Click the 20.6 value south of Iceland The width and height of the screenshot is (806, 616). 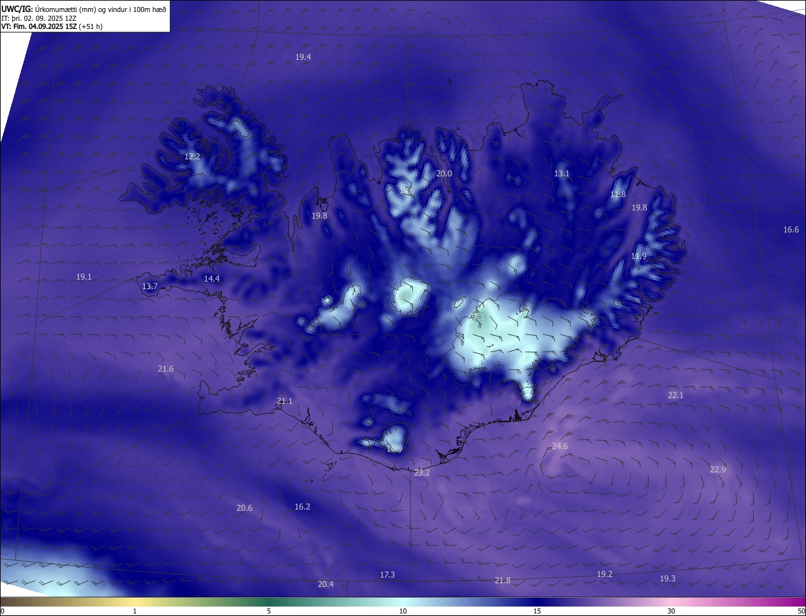[x=244, y=508]
